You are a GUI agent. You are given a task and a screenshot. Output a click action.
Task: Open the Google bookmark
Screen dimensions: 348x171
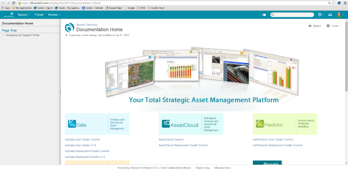[x=130, y=8]
